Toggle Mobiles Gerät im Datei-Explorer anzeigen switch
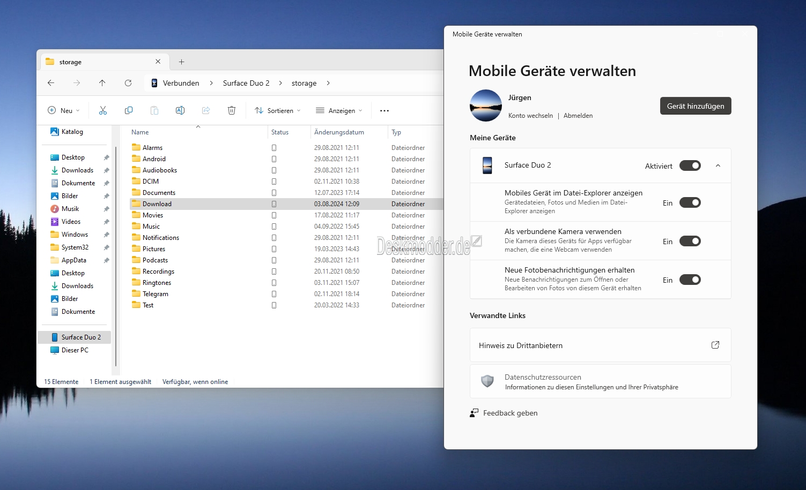The width and height of the screenshot is (806, 490). [690, 202]
